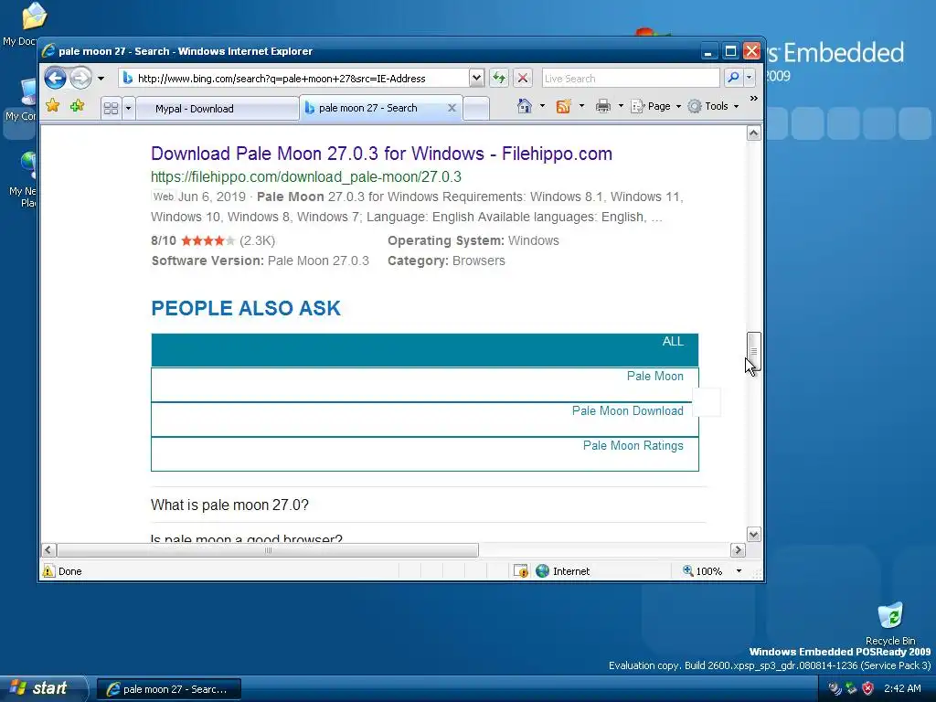This screenshot has width=936, height=702.
Task: Open the Page menu
Action: [655, 106]
